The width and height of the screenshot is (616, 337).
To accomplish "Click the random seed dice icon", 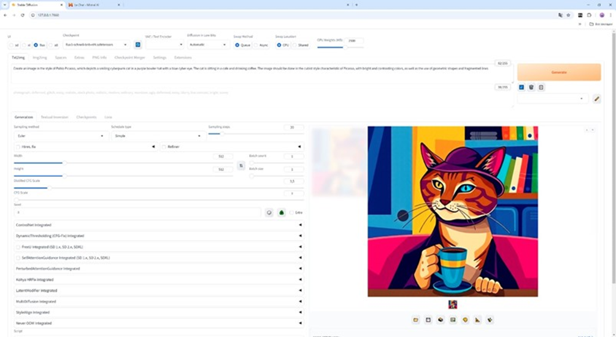I will coord(269,212).
